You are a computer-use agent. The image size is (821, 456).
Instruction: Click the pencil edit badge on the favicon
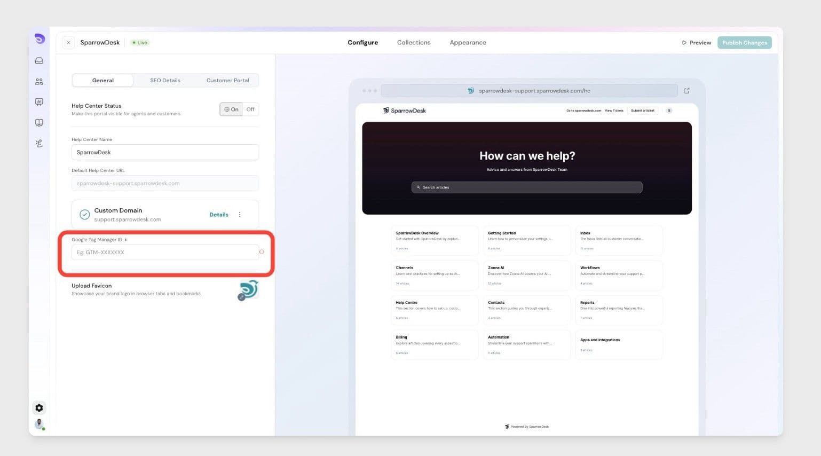tap(241, 297)
